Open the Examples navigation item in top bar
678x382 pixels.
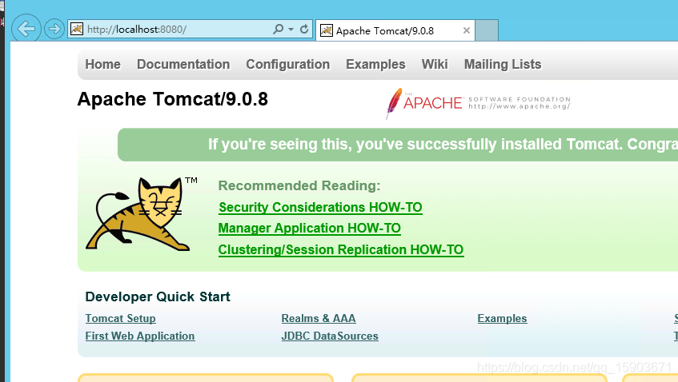(375, 64)
